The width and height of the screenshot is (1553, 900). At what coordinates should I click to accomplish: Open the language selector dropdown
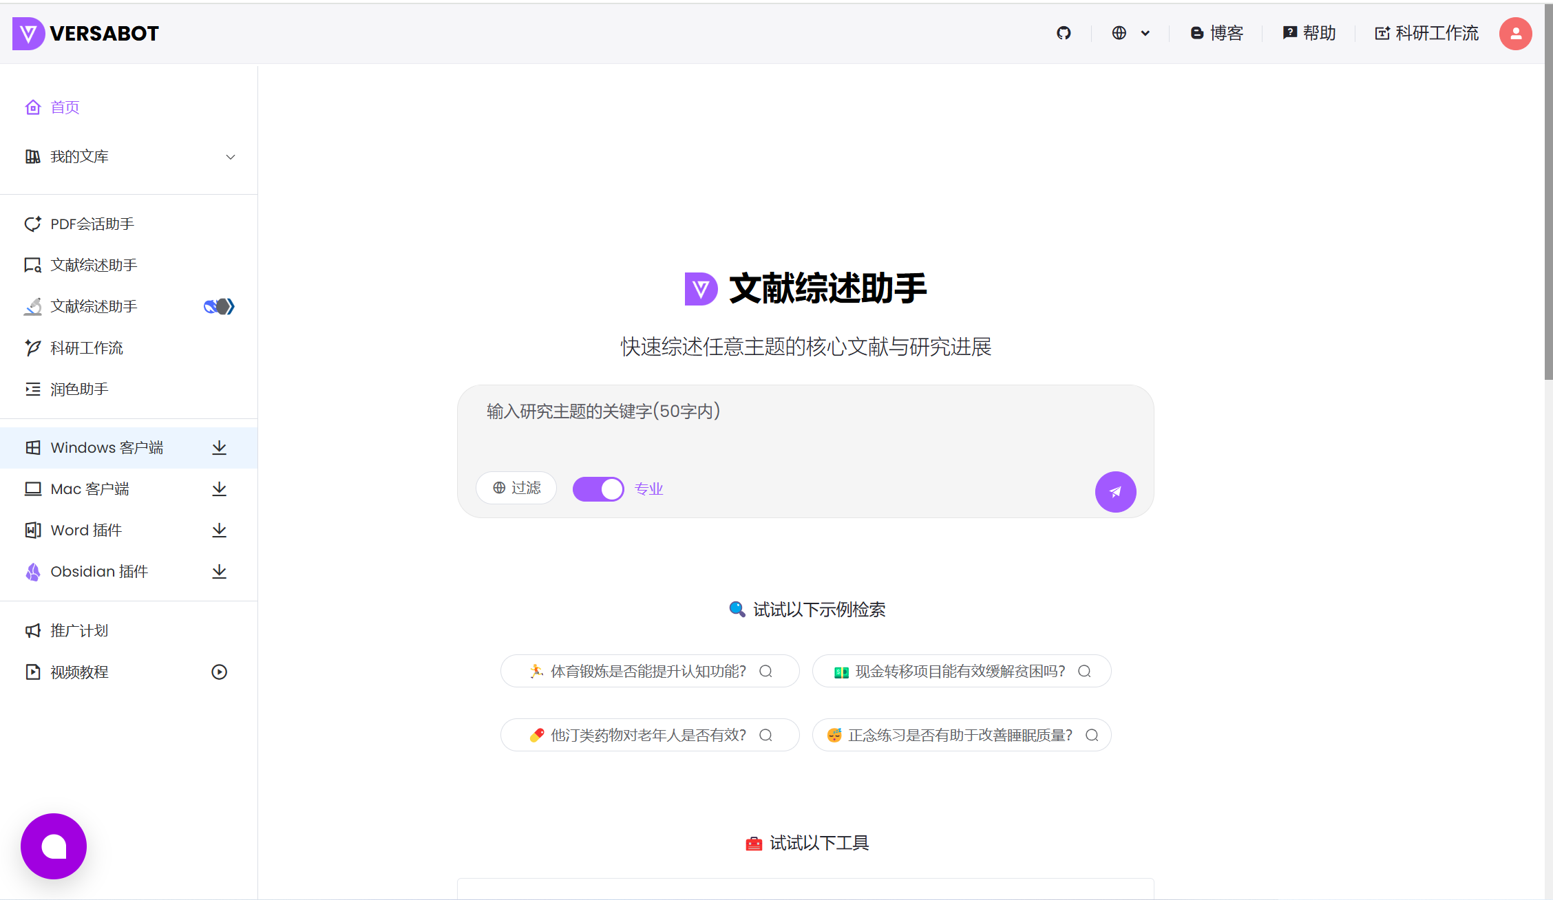pyautogui.click(x=1130, y=33)
